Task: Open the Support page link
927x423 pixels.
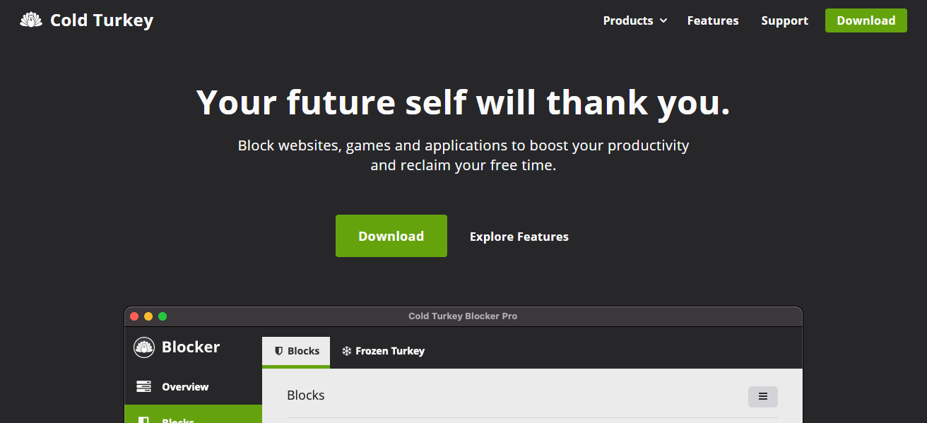Action: click(784, 20)
